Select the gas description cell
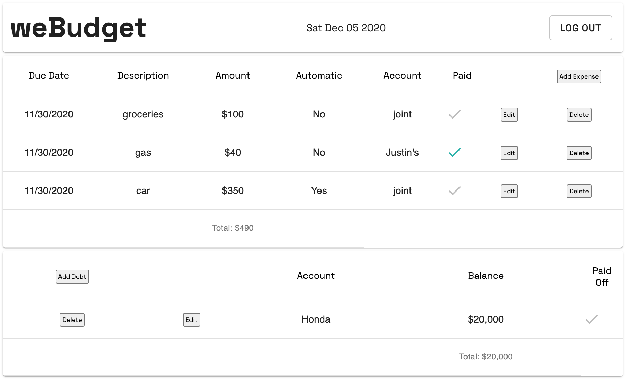 tap(143, 153)
